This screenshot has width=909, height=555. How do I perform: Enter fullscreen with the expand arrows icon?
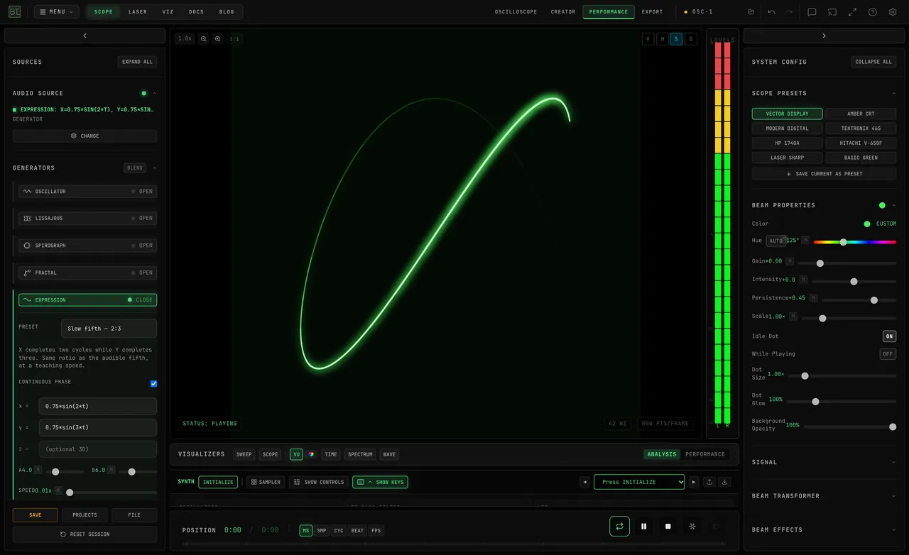[852, 12]
